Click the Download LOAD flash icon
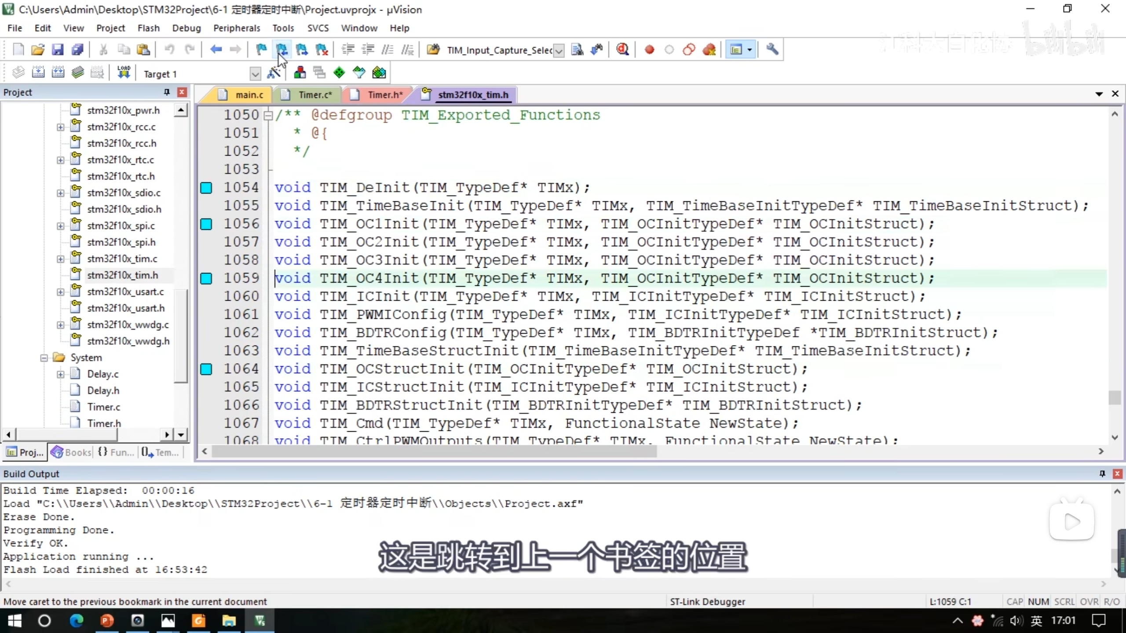The image size is (1126, 633). pyautogui.click(x=124, y=73)
